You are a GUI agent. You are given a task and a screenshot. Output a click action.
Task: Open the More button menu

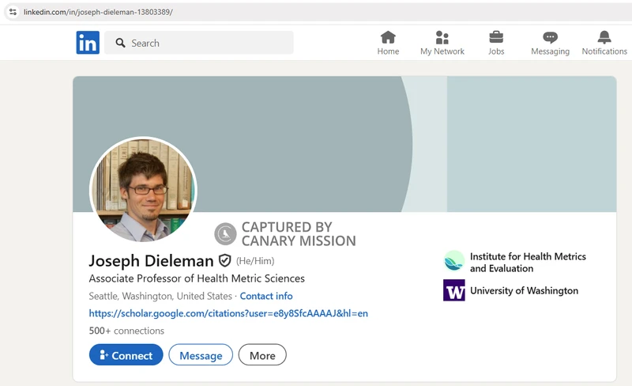tap(262, 355)
